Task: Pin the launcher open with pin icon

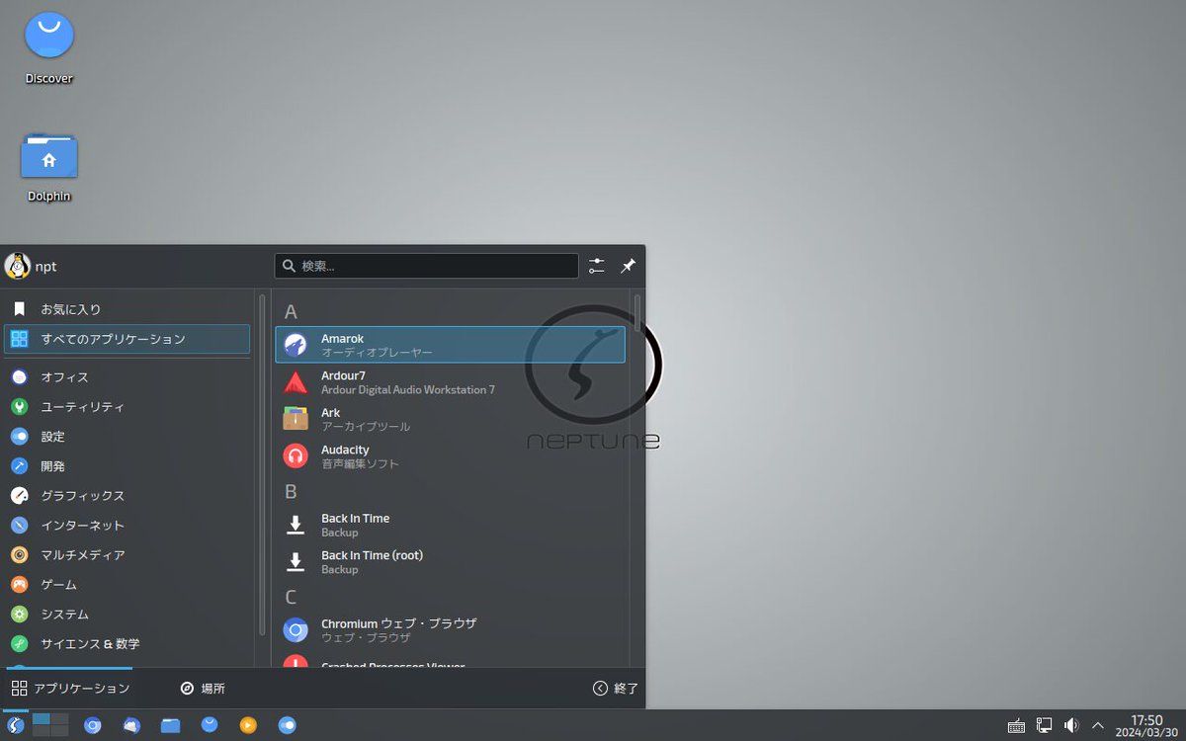Action: (x=628, y=266)
